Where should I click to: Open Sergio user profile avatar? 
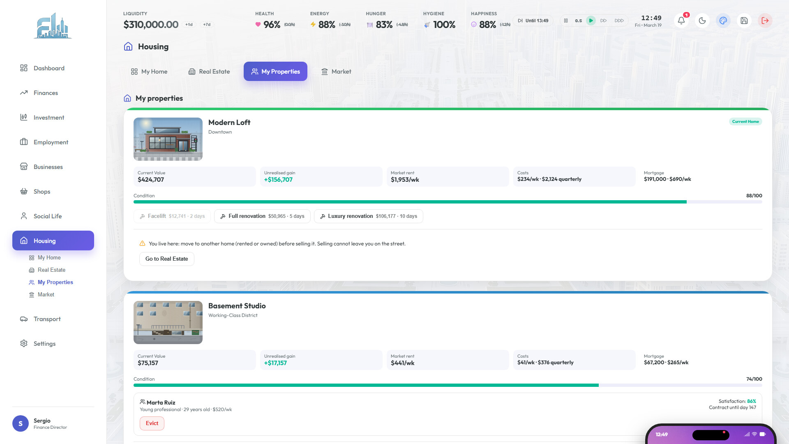coord(21,423)
